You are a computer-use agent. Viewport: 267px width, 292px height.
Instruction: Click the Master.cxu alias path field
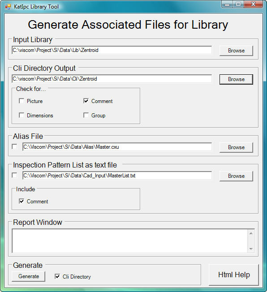[117, 147]
